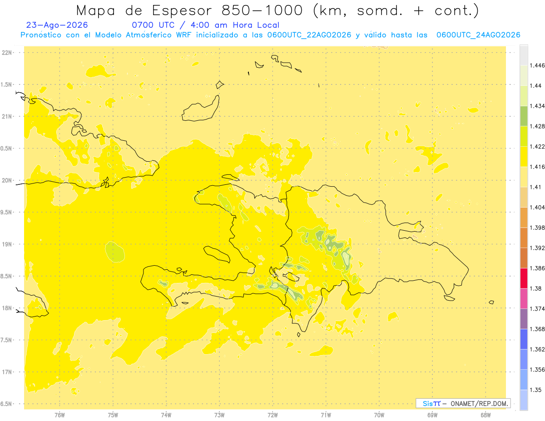Select the legend value 1.386
545x421 pixels.
[x=538, y=268]
